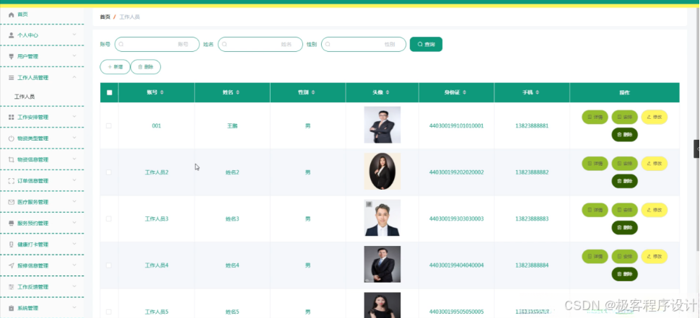Viewport: 700px width, 318px height.
Task: Focus the 性别 search input field
Action: tap(364, 44)
